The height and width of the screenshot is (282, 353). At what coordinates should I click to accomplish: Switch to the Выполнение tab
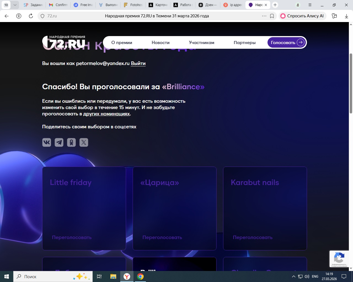click(x=108, y=5)
